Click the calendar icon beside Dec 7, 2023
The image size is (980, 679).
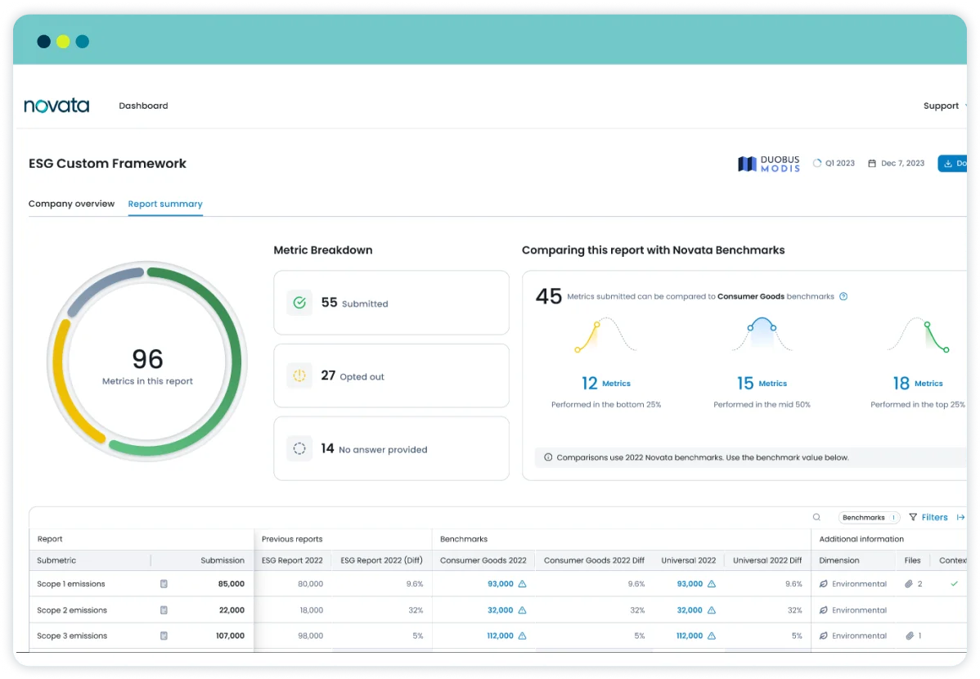tap(872, 163)
